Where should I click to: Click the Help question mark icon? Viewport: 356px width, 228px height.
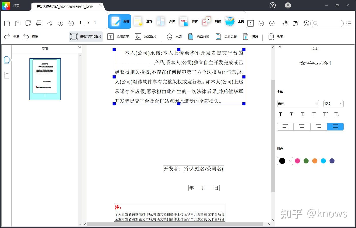click(273, 5)
